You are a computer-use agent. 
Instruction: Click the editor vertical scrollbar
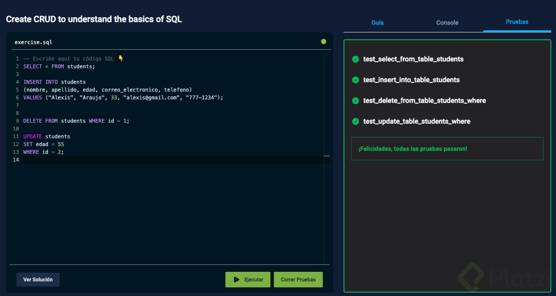(327, 156)
